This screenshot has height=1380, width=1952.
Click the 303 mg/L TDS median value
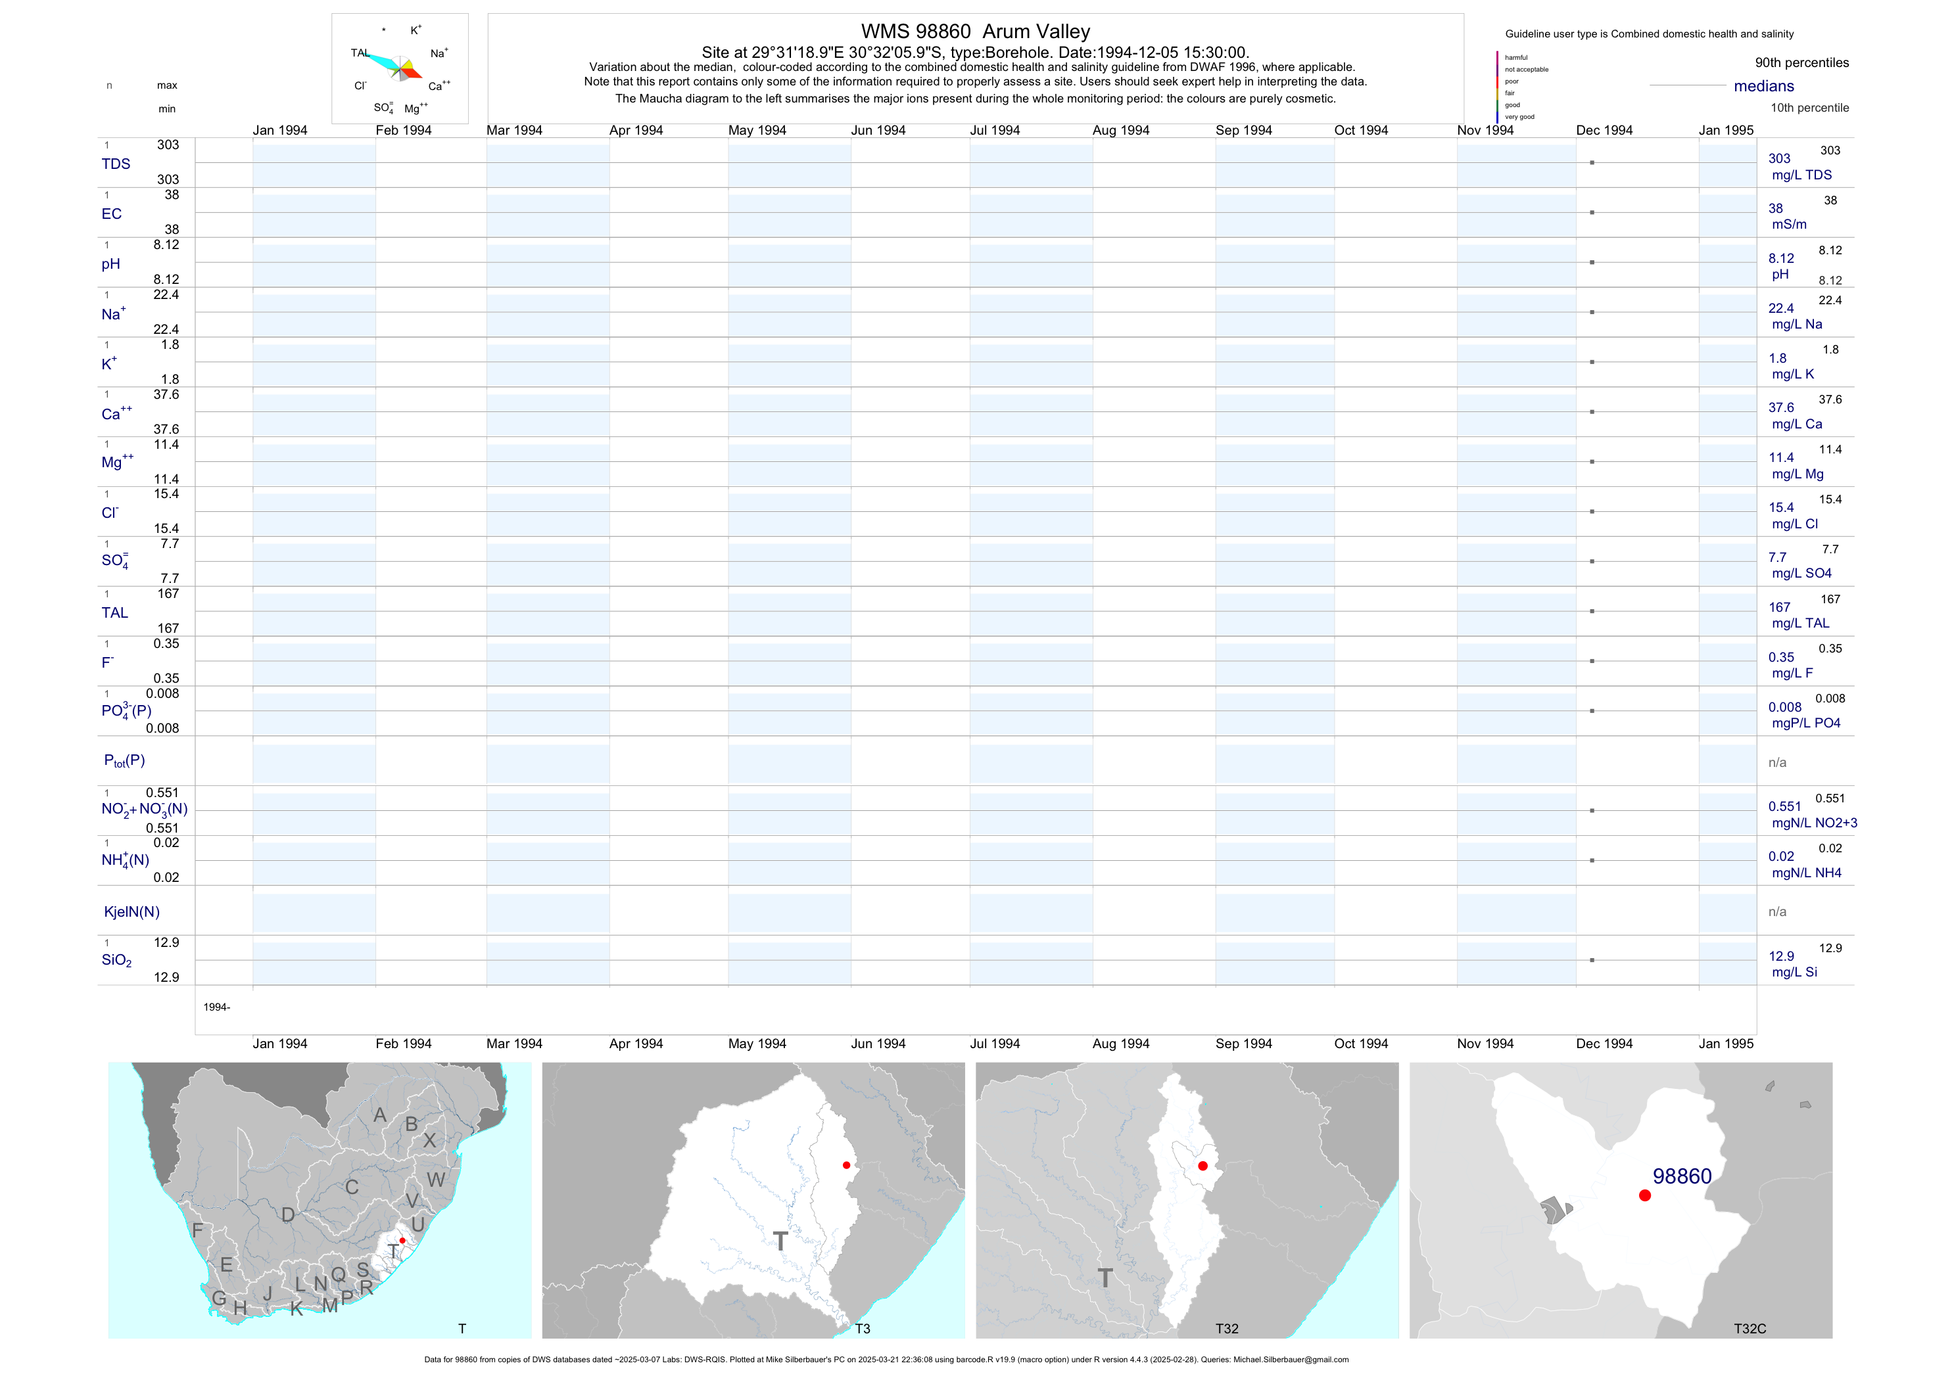[1779, 159]
